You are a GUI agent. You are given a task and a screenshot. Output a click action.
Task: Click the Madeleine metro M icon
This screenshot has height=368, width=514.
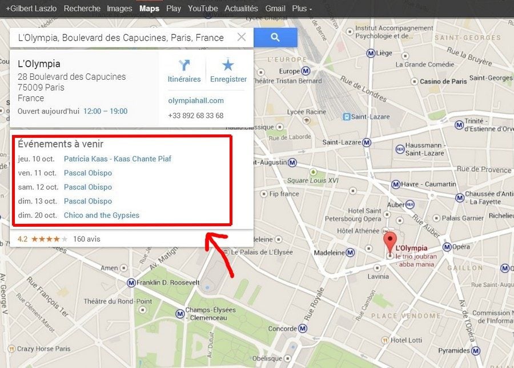[x=350, y=252]
